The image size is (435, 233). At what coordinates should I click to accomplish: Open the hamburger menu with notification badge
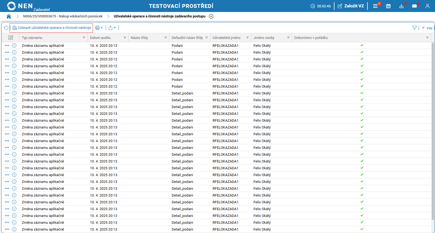(375, 6)
